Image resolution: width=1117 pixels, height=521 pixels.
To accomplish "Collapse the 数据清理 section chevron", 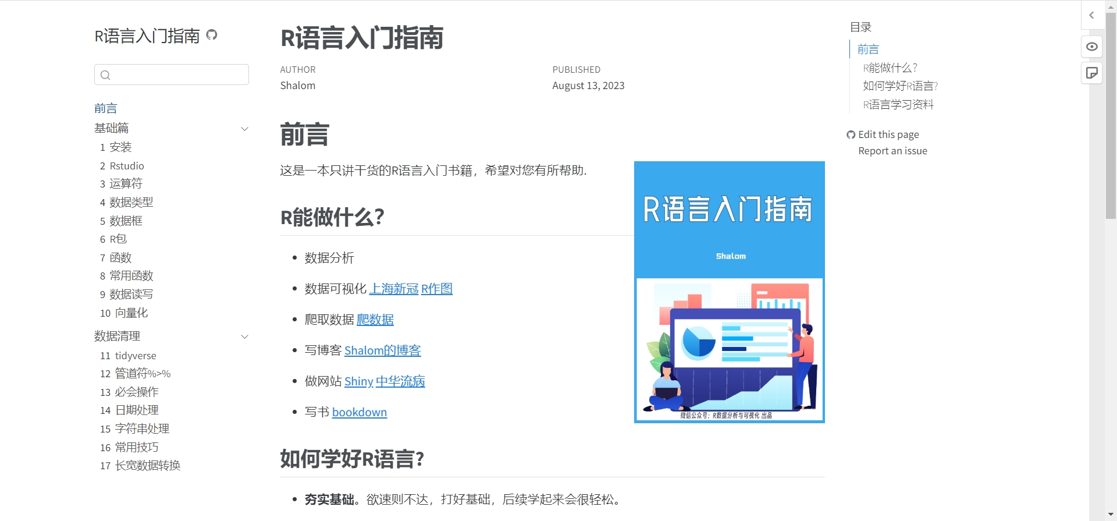I will (x=245, y=336).
